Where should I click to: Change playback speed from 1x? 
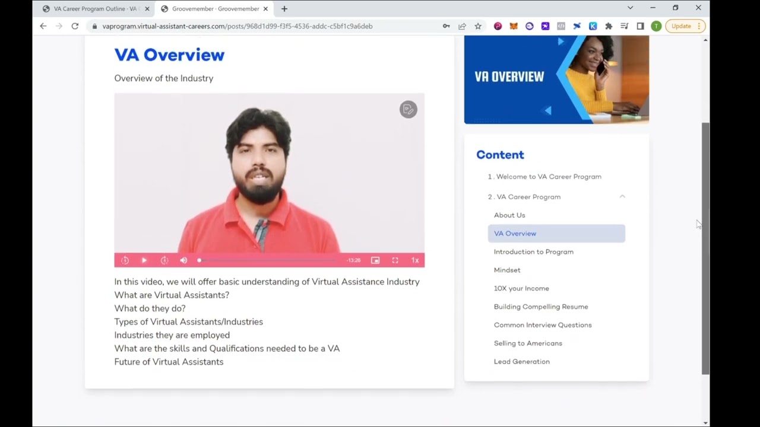[415, 260]
